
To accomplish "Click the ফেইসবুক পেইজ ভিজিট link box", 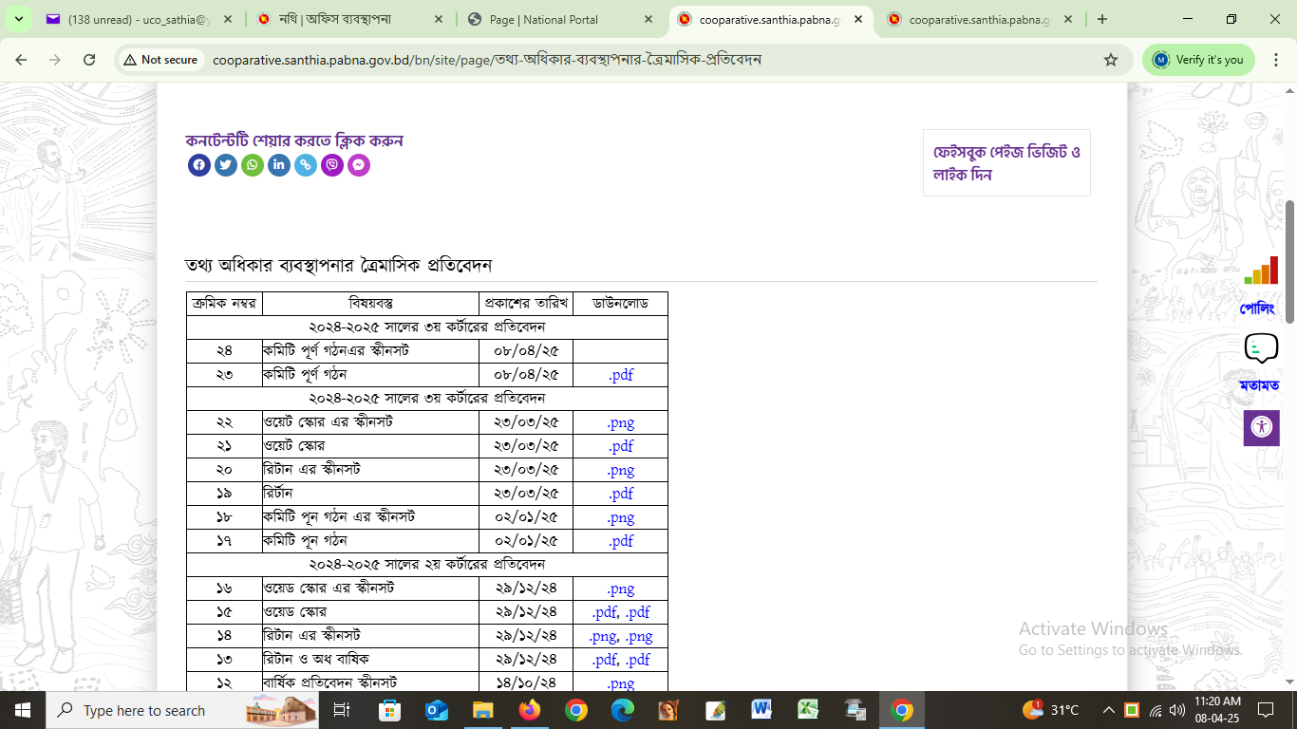I will [x=1006, y=163].
